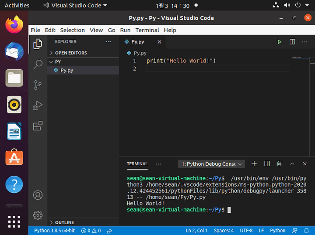Open Activities overview
Screen dimensions: 315x235
17,5
